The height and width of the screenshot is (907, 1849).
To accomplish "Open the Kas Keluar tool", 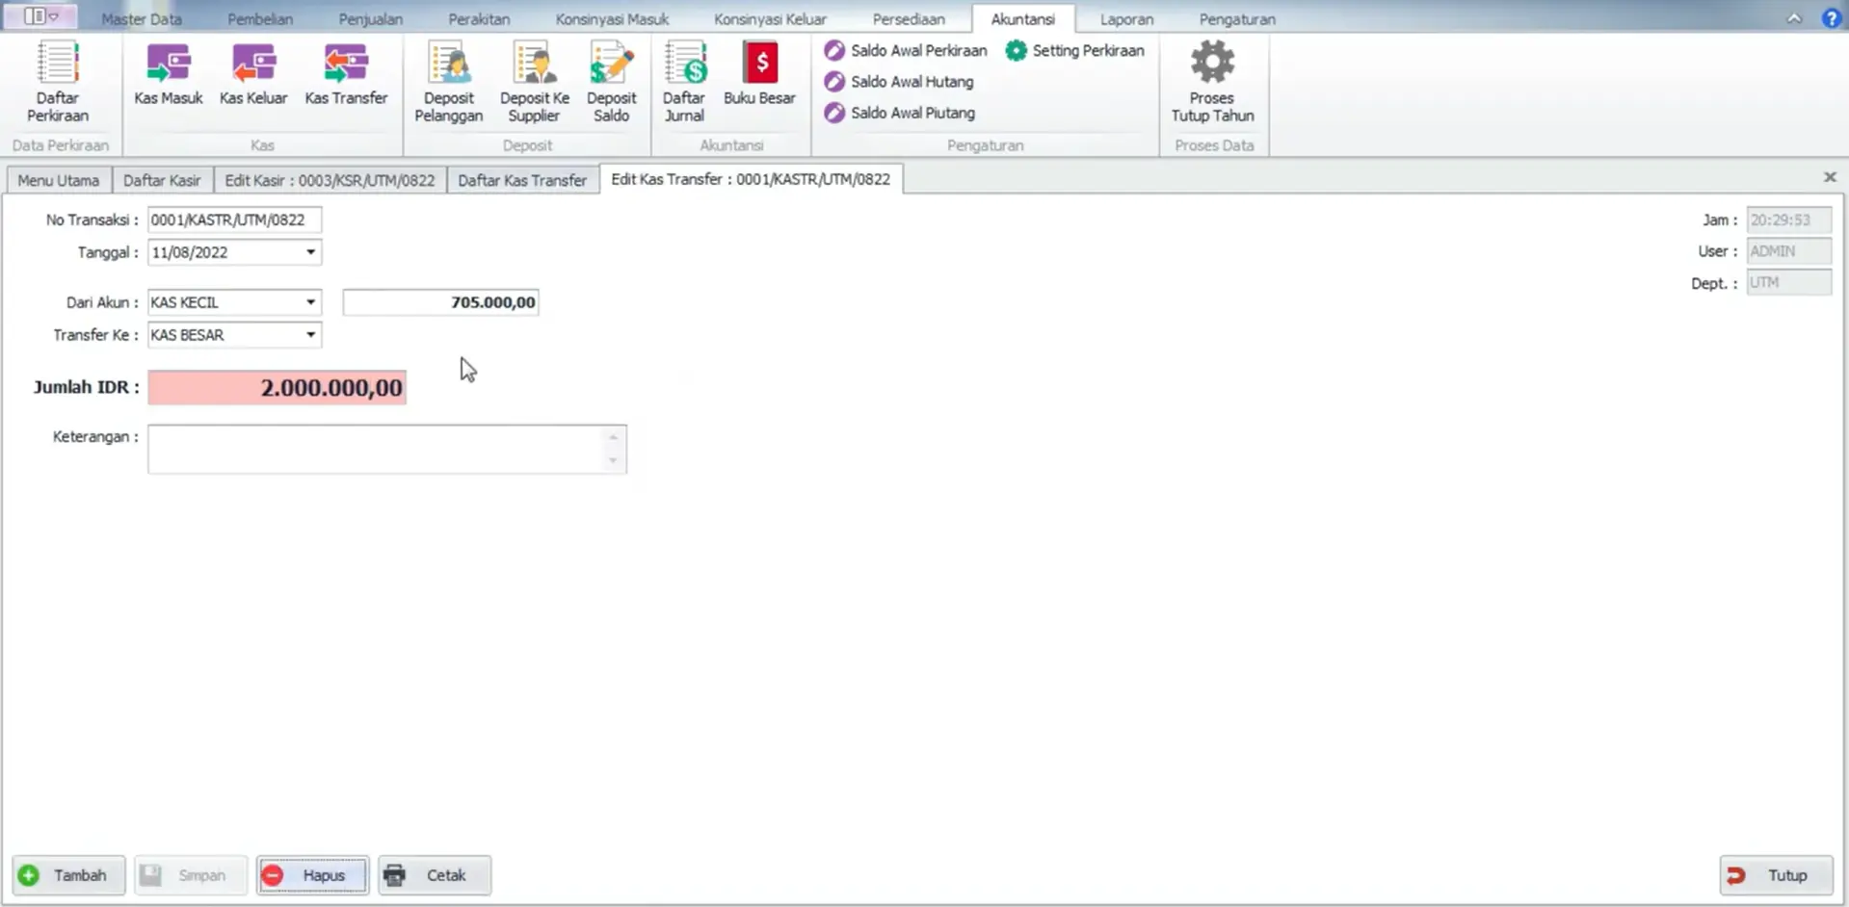I will (x=253, y=75).
